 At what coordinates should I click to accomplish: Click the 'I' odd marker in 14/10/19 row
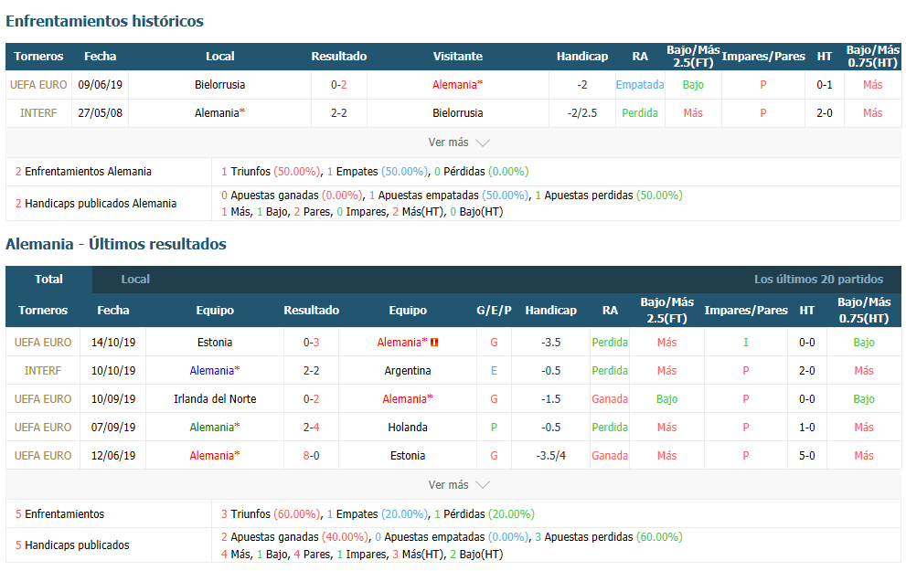coord(745,343)
